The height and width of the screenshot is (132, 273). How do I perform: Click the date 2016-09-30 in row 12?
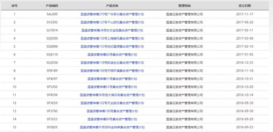coord(245,103)
